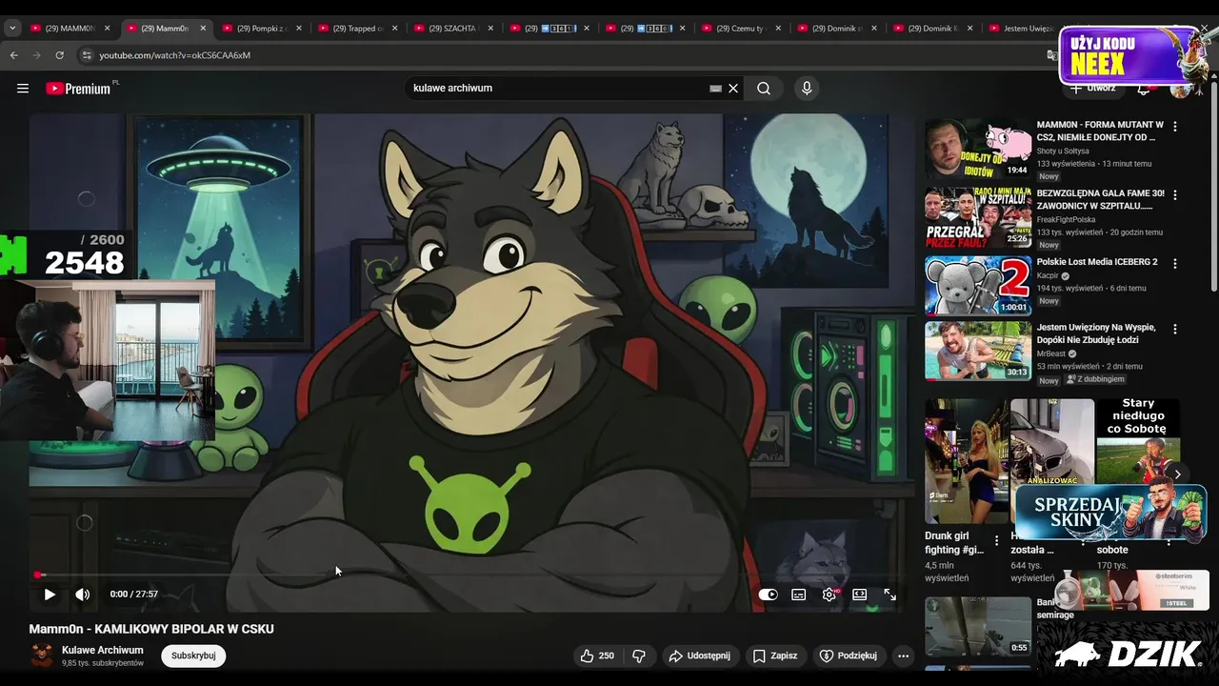This screenshot has height=686, width=1219.
Task: Reload the current page
Action: pos(60,55)
